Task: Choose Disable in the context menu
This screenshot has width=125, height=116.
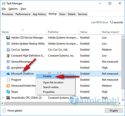Action: click(55, 76)
